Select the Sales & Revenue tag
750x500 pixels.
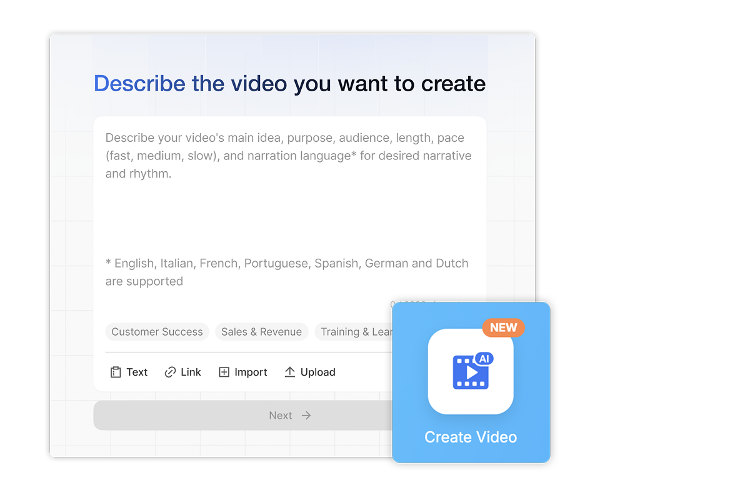tap(262, 332)
